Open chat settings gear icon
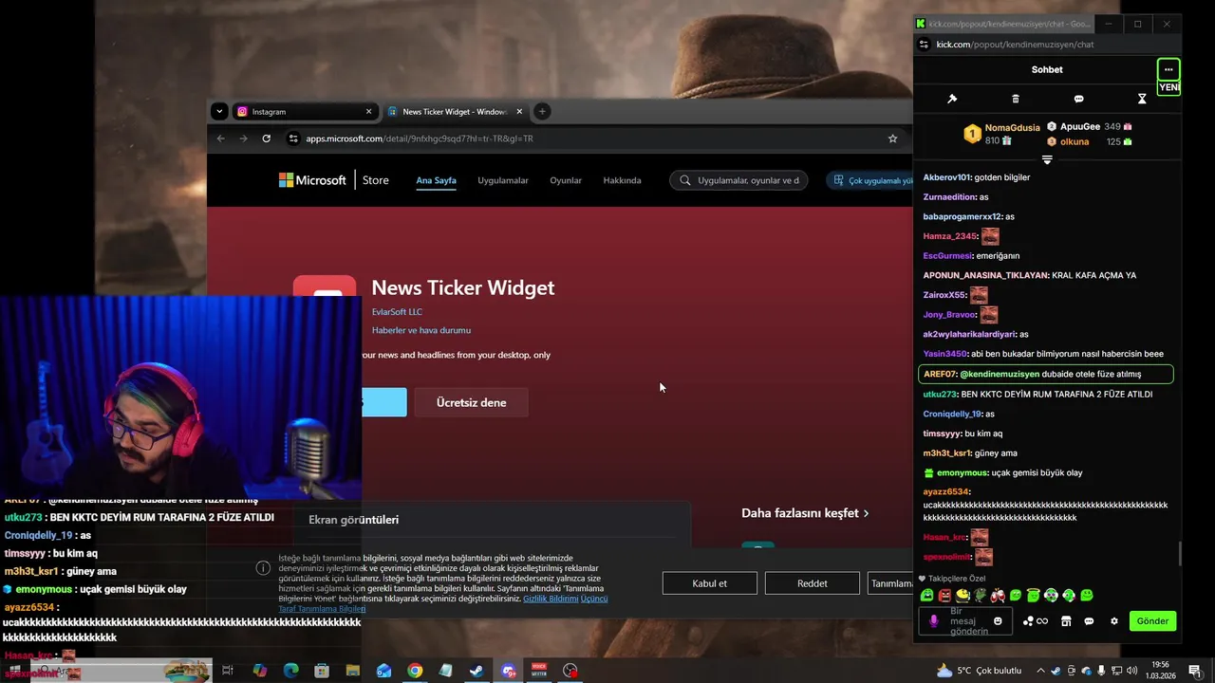 point(1114,621)
